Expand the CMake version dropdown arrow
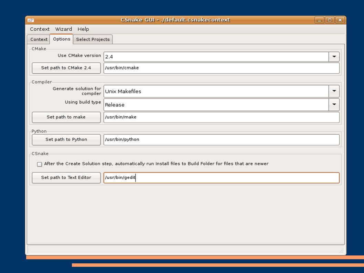Image resolution: width=364 pixels, height=273 pixels. click(334, 57)
